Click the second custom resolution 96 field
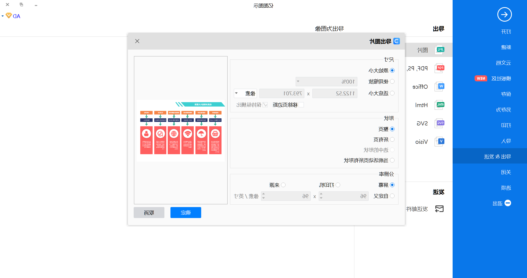 [x=286, y=196]
